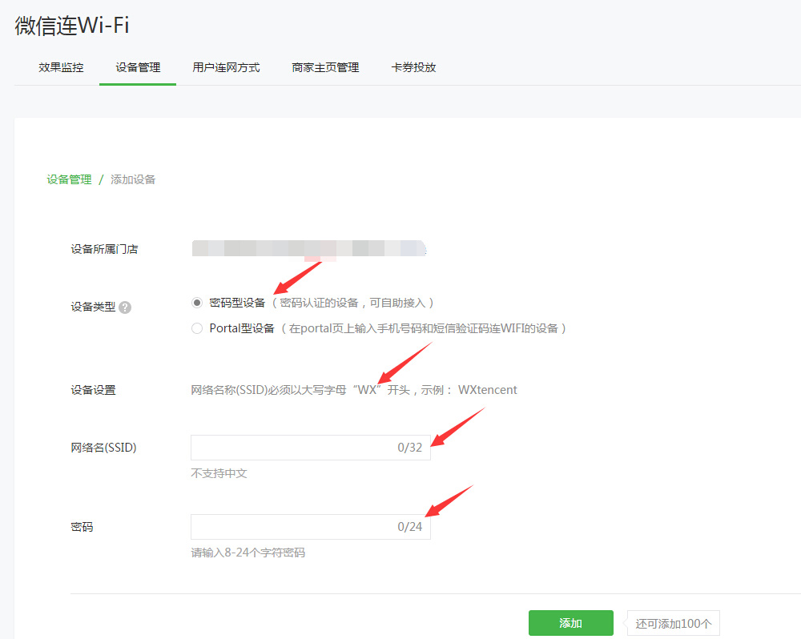The width and height of the screenshot is (801, 639).
Task: Click the 0/32 character counter
Action: [409, 448]
